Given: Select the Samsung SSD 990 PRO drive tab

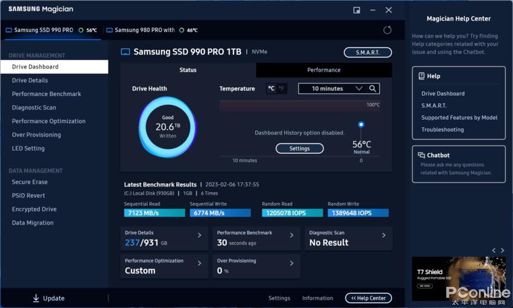Looking at the screenshot, I should tap(53, 30).
